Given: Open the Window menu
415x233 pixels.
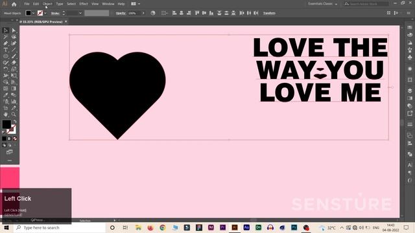Looking at the screenshot, I should (108, 4).
